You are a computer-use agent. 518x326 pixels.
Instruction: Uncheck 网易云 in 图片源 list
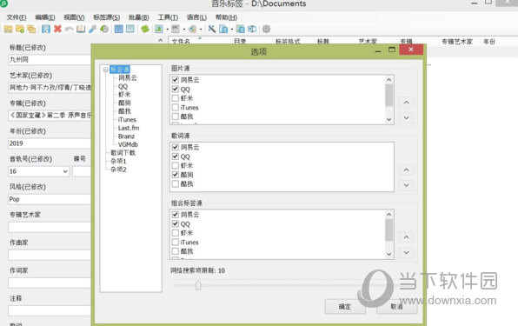pos(176,80)
